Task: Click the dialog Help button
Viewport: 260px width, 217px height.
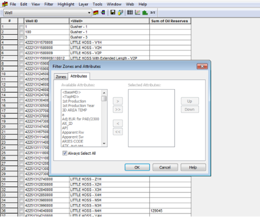Action: click(193, 167)
